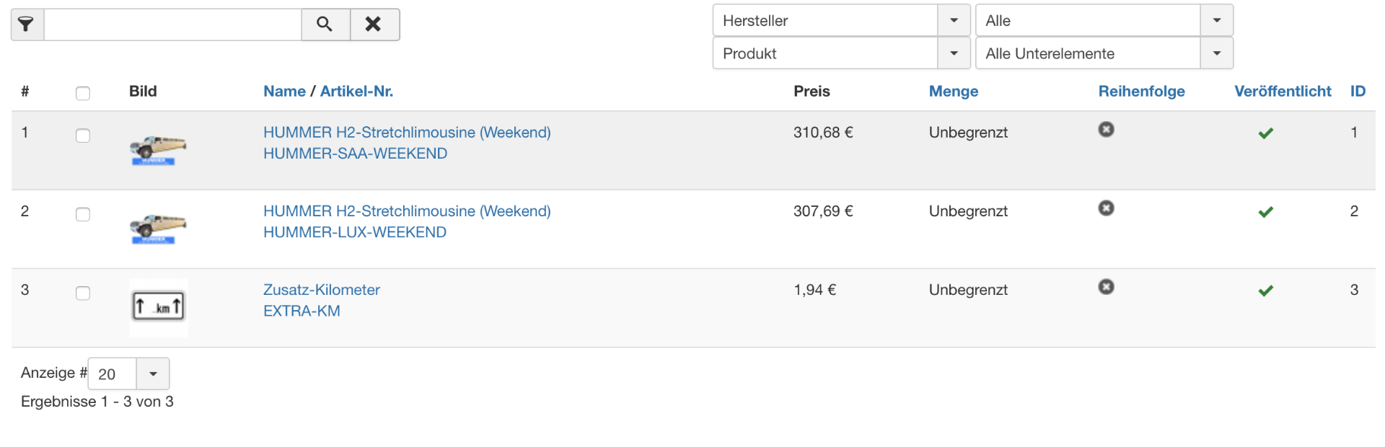Click the filter funnel icon

(27, 25)
